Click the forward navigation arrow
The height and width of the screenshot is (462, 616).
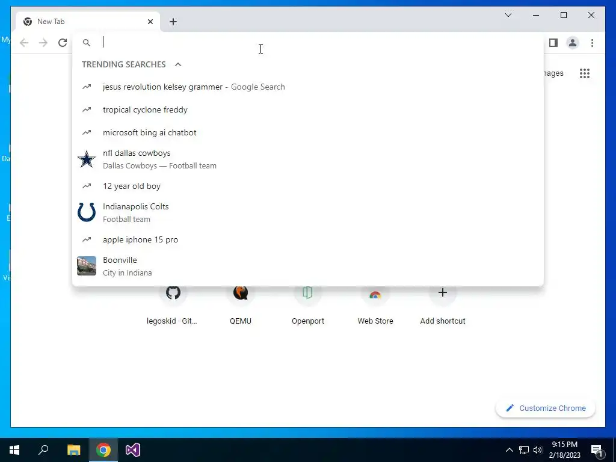43,43
